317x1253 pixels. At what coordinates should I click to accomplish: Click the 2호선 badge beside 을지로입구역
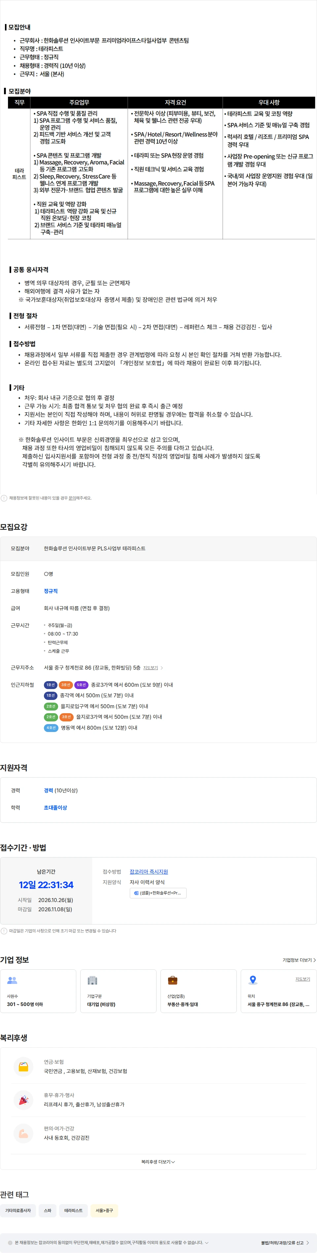[x=51, y=706]
